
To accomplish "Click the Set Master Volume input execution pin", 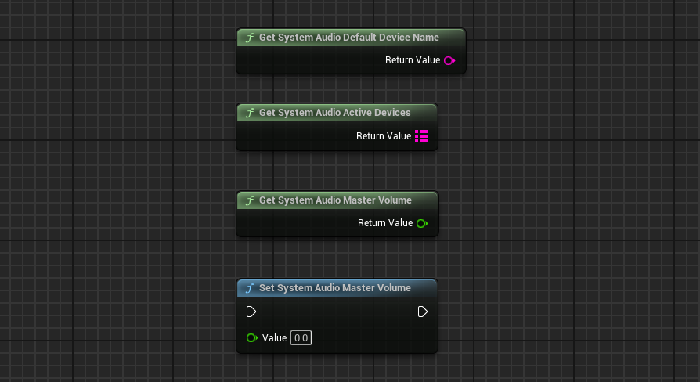I will [x=251, y=312].
